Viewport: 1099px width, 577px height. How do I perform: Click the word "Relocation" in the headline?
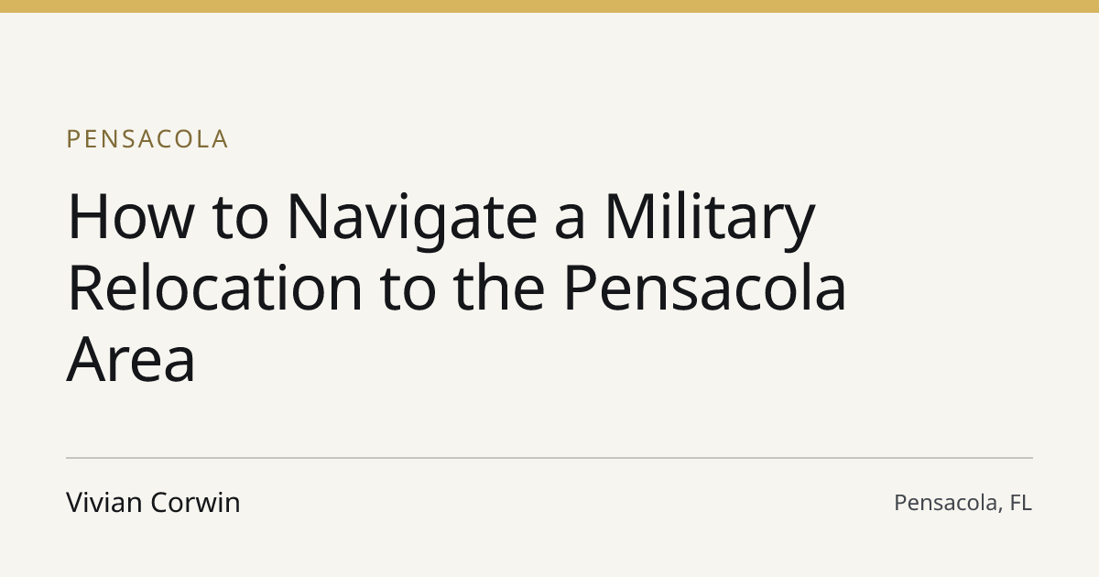pyautogui.click(x=215, y=288)
